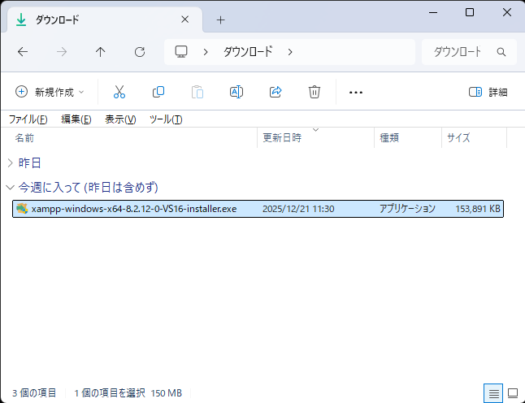Image resolution: width=525 pixels, height=403 pixels.
Task: Select the xampp installer exe file
Action: (x=134, y=209)
